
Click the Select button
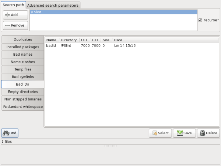coord(160,133)
